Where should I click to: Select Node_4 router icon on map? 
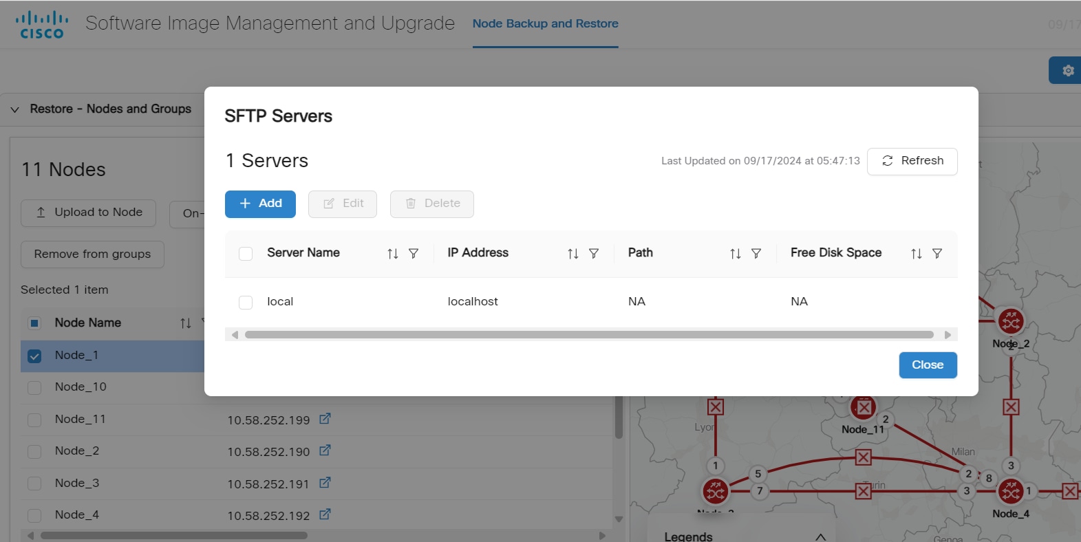(1011, 491)
